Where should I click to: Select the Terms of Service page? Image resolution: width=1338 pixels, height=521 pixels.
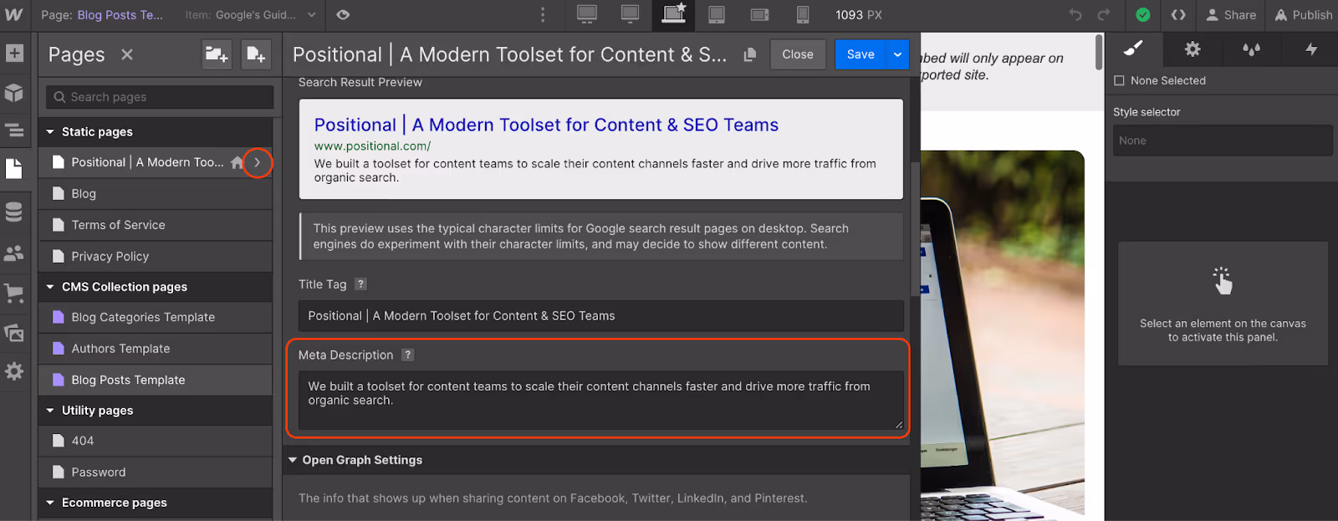tap(156, 225)
